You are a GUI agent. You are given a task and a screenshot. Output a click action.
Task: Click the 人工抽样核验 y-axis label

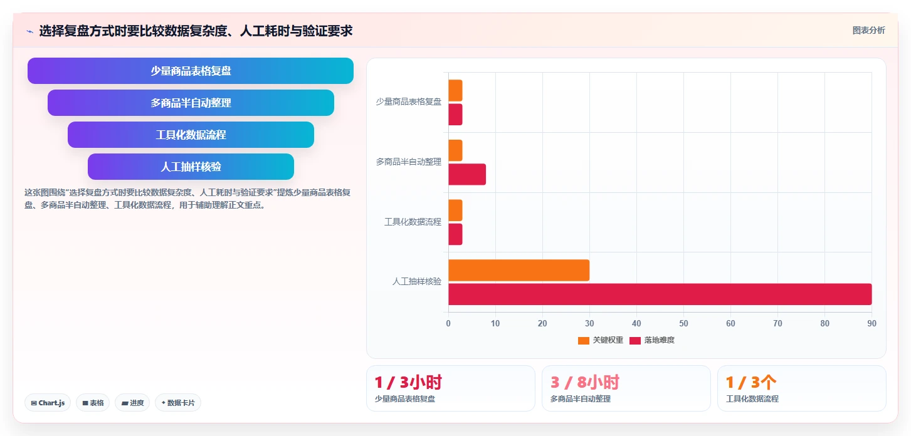click(x=417, y=282)
